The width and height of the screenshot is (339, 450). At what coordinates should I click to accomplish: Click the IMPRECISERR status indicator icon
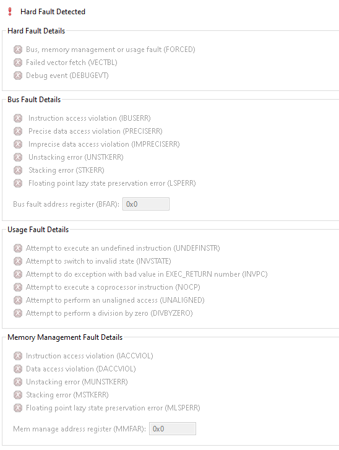click(18, 144)
